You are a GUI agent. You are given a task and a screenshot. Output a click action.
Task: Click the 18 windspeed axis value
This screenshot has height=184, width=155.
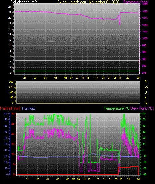click(10, 23)
